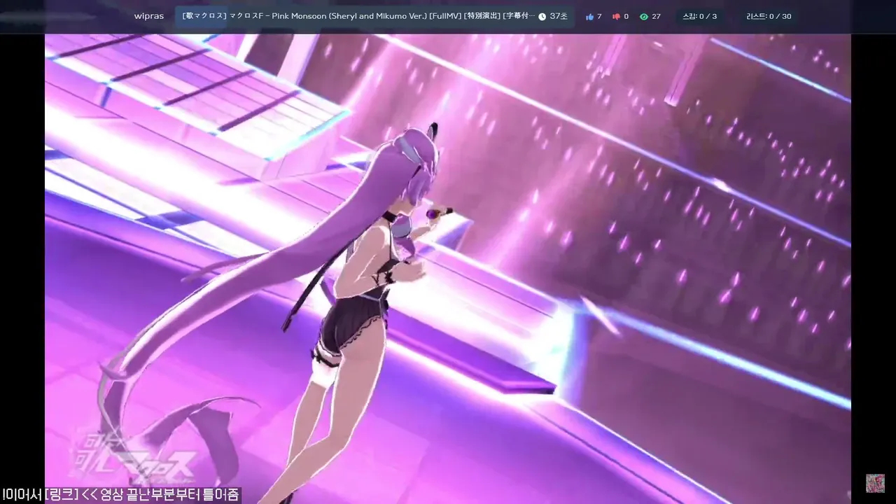
Task: Click the skip count 스킵: 0 / 3
Action: click(699, 16)
